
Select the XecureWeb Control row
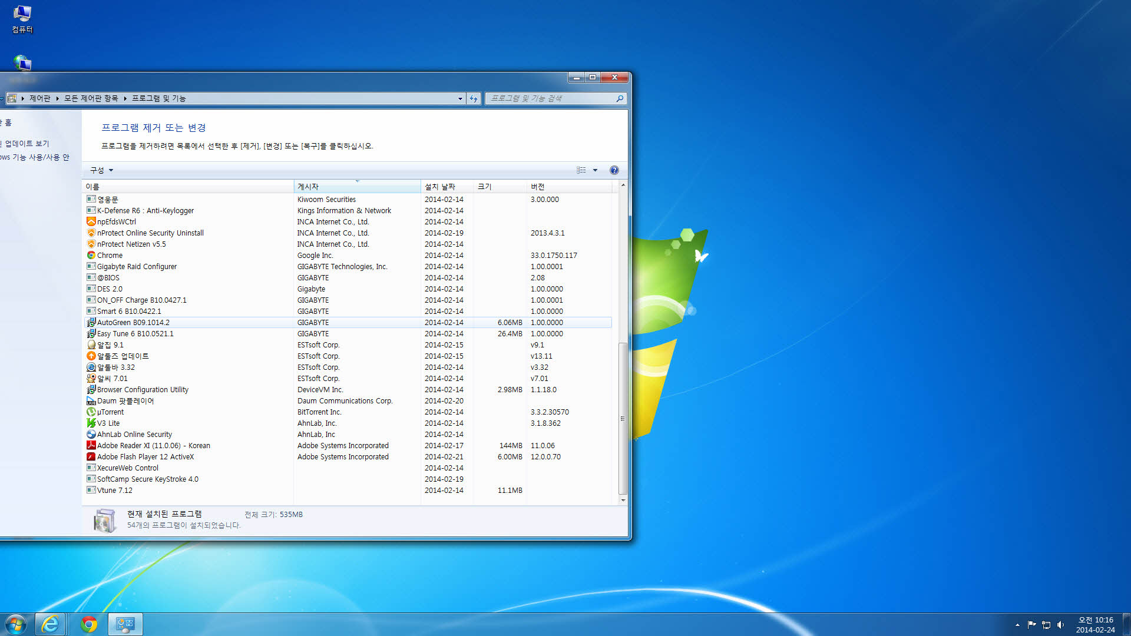(348, 468)
